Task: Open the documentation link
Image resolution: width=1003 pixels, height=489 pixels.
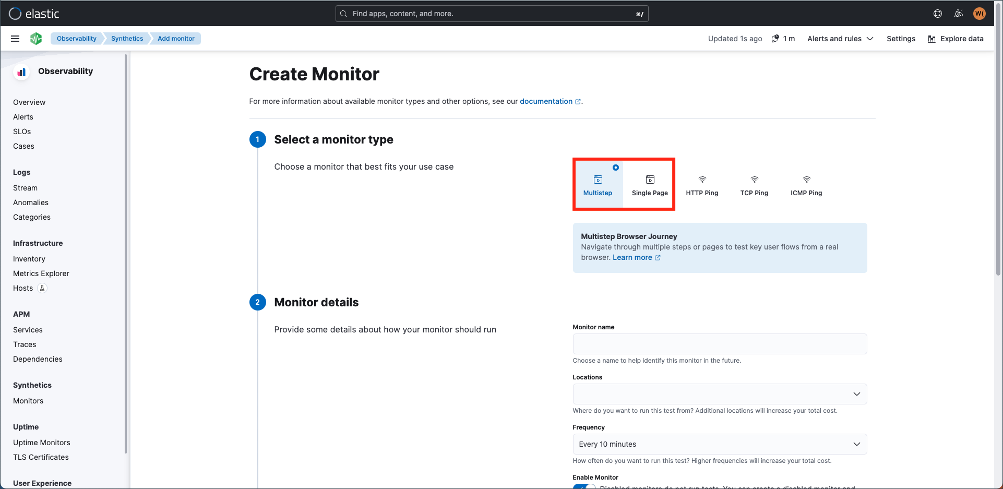Action: [546, 101]
